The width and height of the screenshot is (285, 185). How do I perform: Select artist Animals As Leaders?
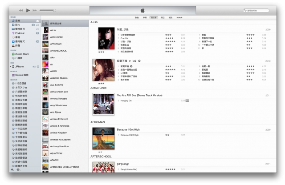click(x=65, y=140)
